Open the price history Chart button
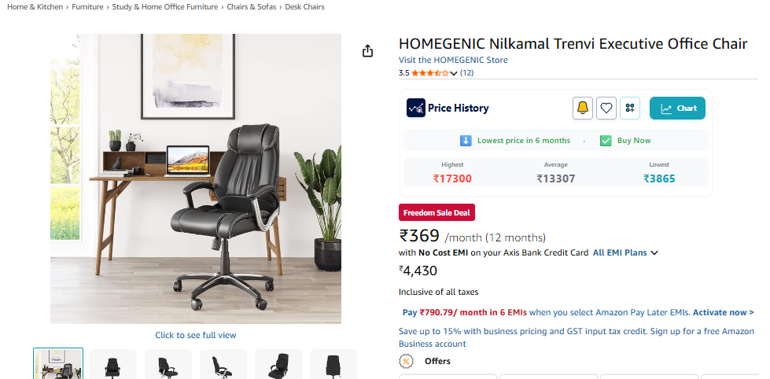This screenshot has width=770, height=379. (677, 108)
